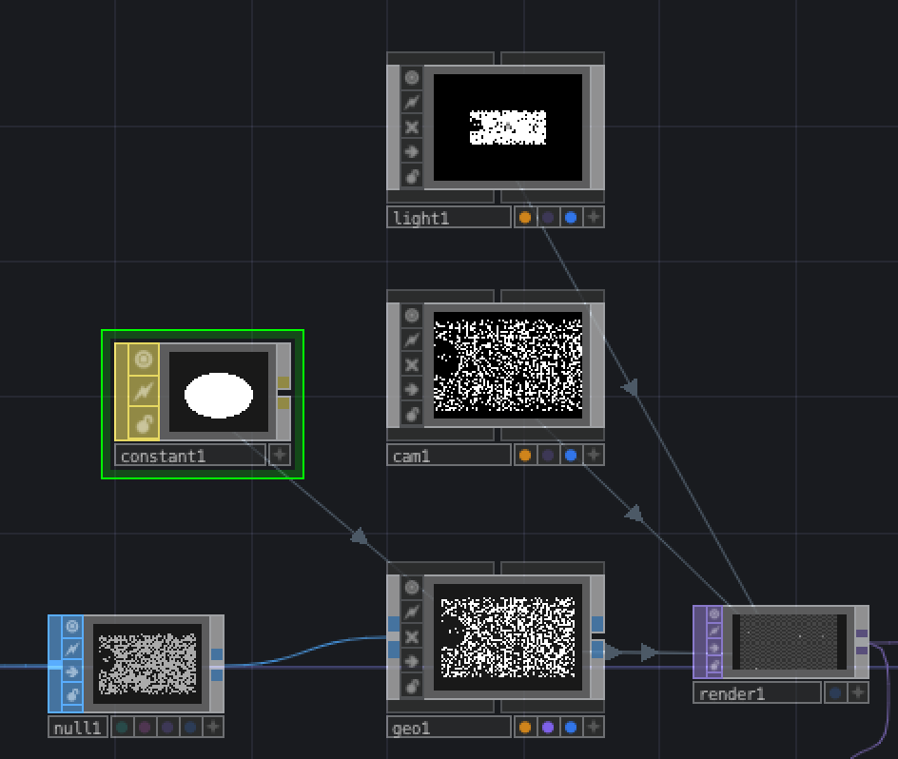Image resolution: width=898 pixels, height=759 pixels.
Task: Toggle Viewer Active flag on cam1
Action: click(412, 316)
